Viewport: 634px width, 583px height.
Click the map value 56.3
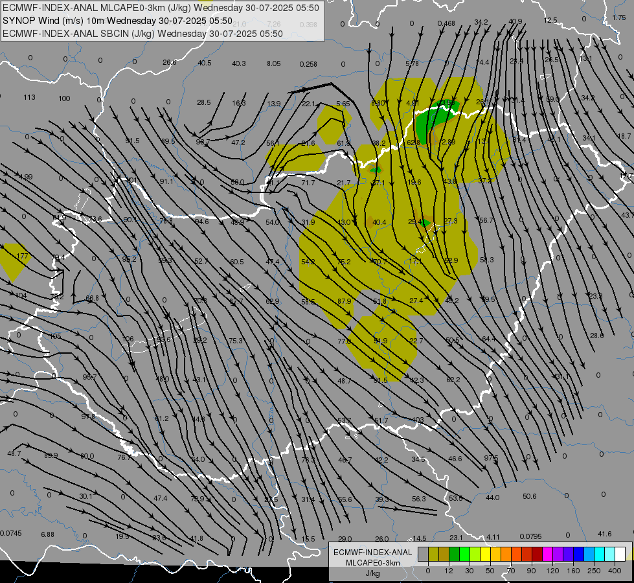tap(419, 499)
